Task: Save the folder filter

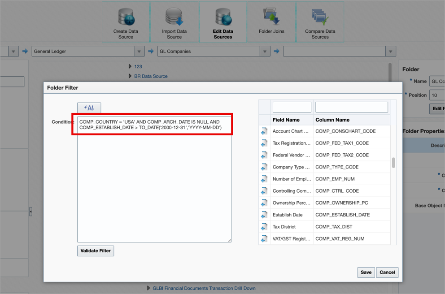Action: (366, 272)
